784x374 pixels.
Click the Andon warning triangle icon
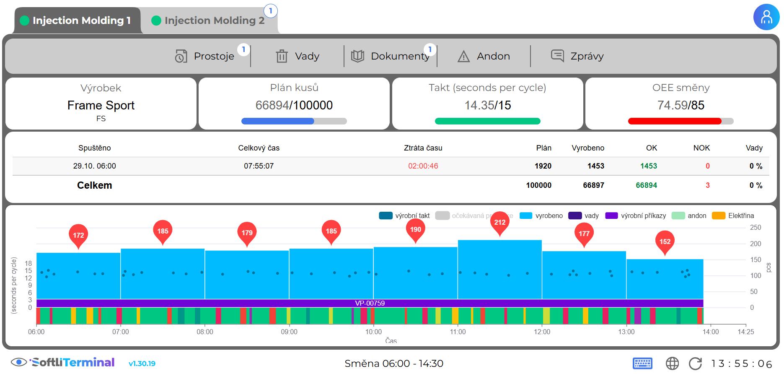(x=463, y=56)
